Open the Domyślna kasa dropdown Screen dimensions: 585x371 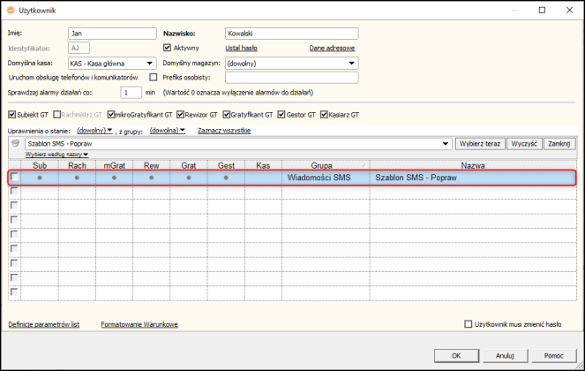150,63
